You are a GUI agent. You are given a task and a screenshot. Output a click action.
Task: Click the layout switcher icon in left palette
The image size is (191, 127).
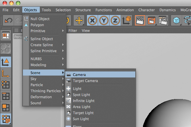(6, 36)
